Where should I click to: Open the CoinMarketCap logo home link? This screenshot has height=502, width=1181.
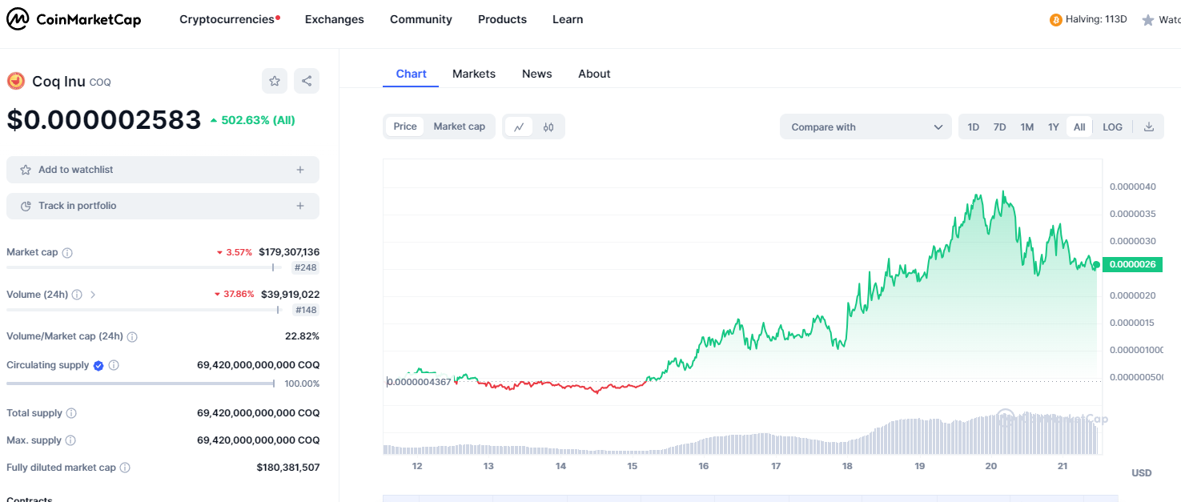[x=74, y=19]
